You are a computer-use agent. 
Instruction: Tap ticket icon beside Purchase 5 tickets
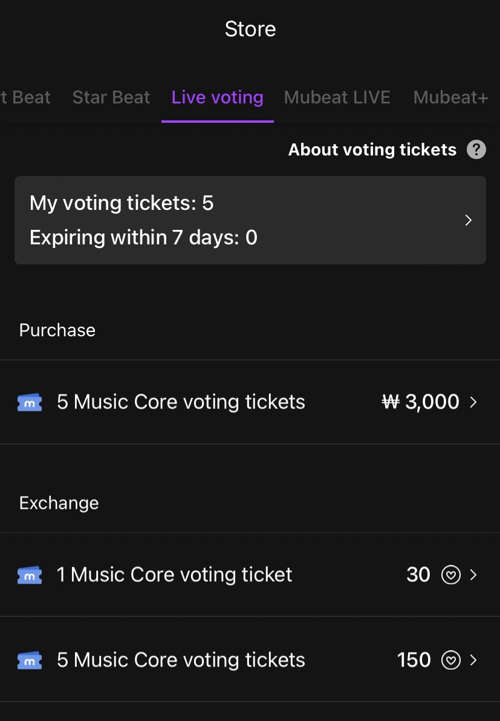30,402
